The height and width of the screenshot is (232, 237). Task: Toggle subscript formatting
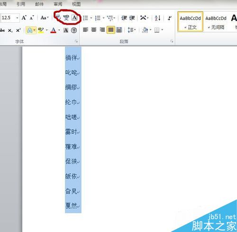point(10,30)
